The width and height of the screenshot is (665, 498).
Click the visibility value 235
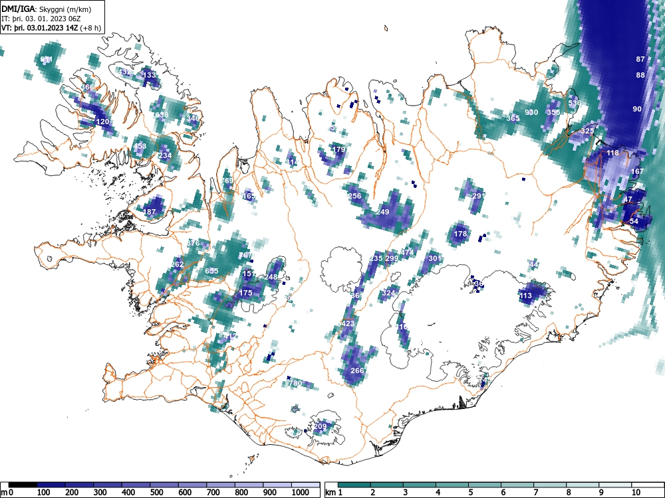point(376,258)
